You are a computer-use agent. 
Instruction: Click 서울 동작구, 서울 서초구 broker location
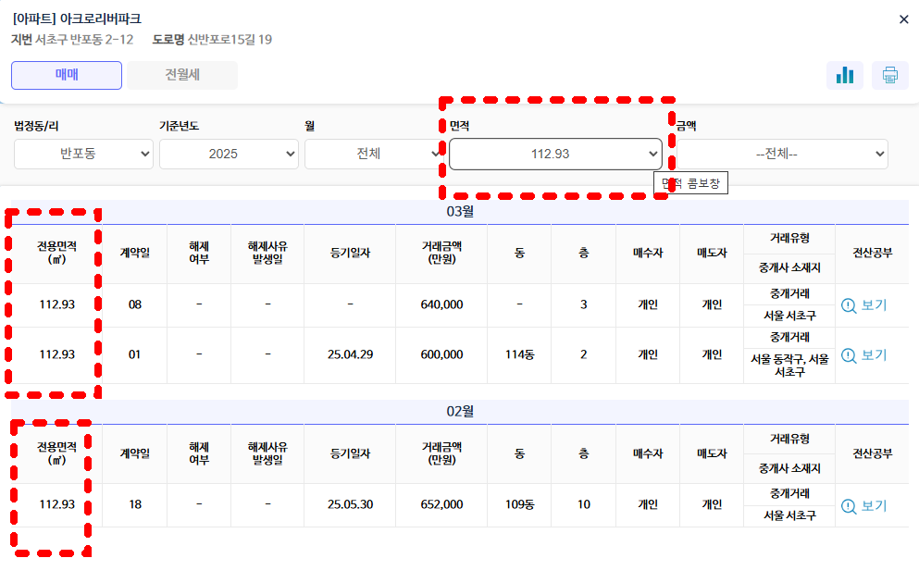789,366
